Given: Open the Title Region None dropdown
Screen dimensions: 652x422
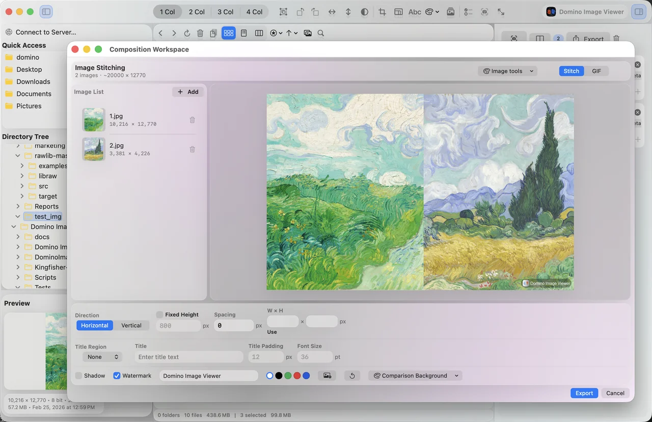Looking at the screenshot, I should point(103,357).
